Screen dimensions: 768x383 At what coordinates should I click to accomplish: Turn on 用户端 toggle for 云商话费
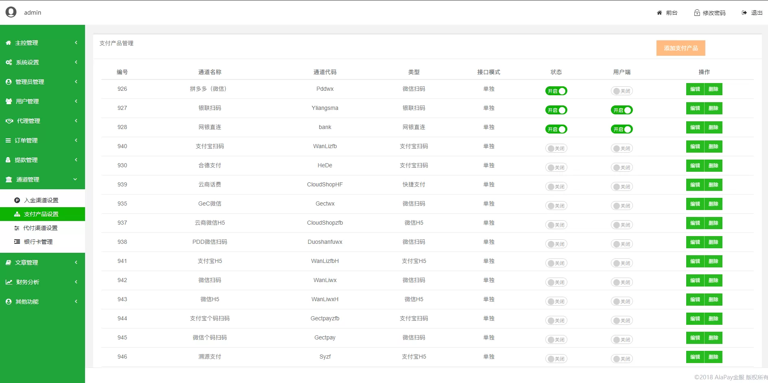click(621, 187)
